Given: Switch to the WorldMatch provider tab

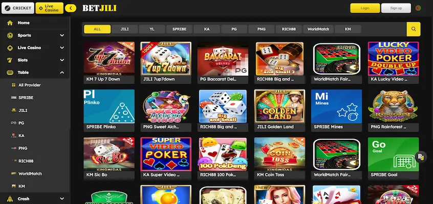Looking at the screenshot, I should tap(318, 29).
